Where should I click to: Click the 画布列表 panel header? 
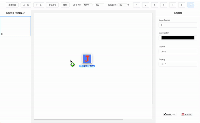click(15, 13)
